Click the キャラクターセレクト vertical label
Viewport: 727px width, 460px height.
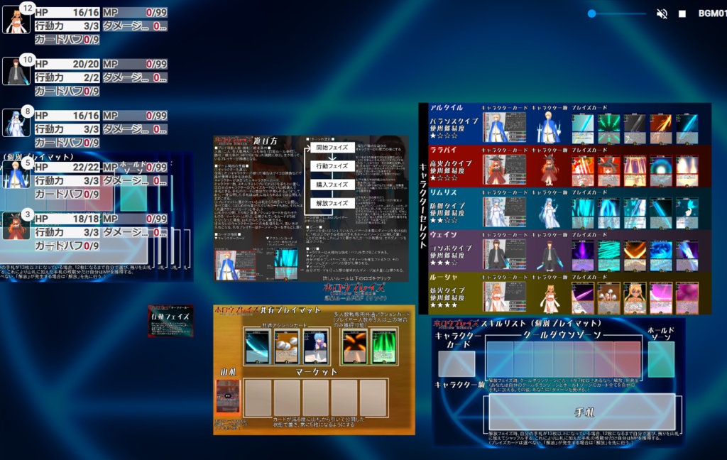(x=423, y=207)
